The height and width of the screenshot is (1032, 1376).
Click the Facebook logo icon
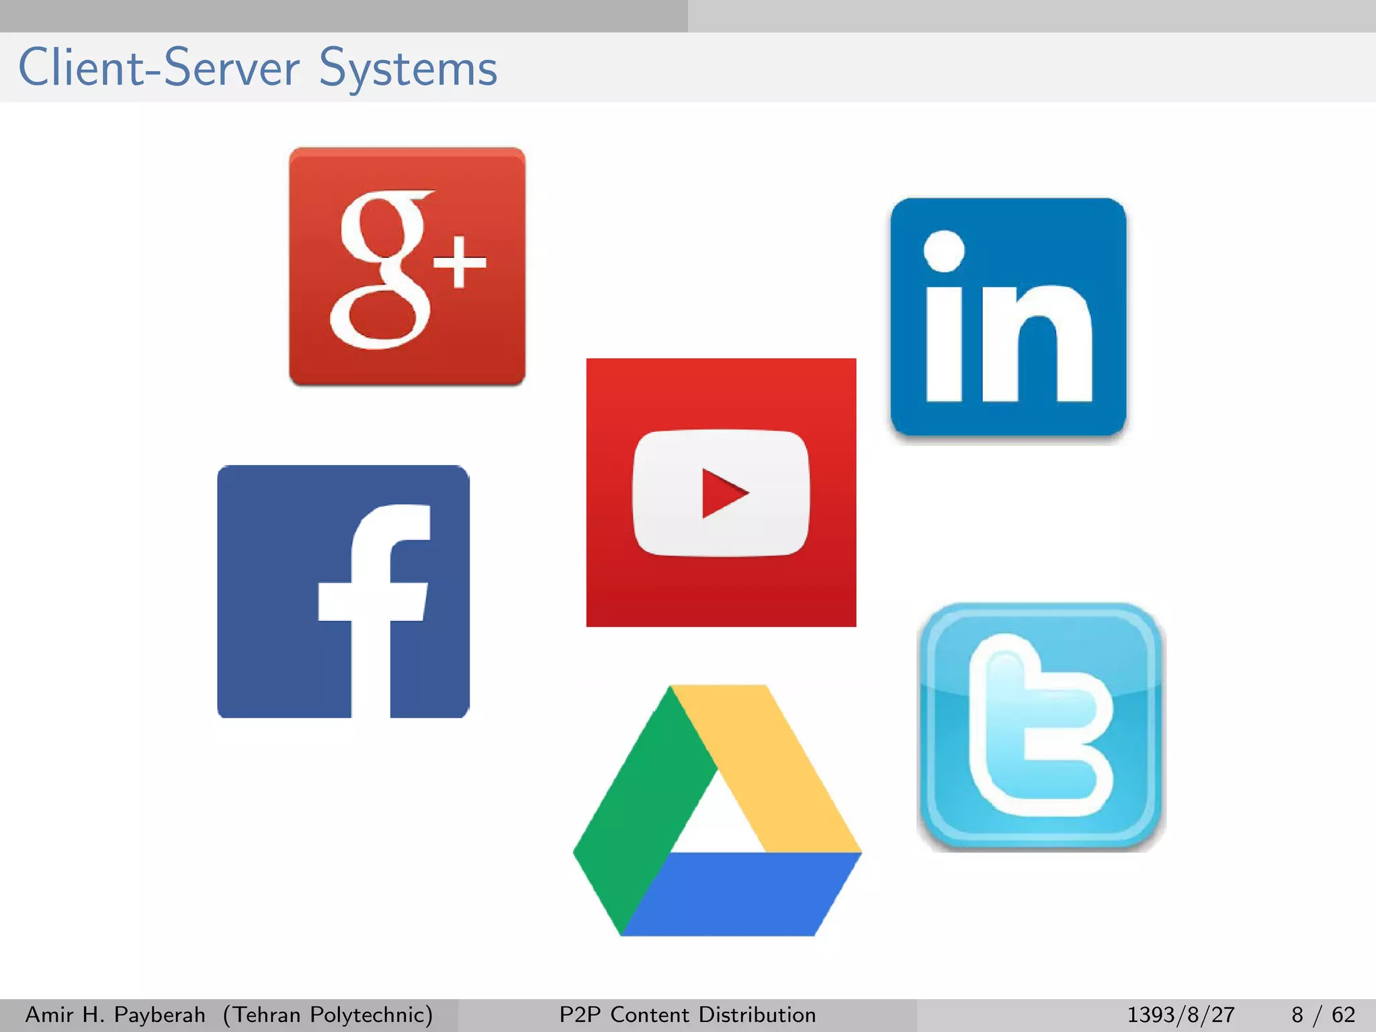[343, 591]
